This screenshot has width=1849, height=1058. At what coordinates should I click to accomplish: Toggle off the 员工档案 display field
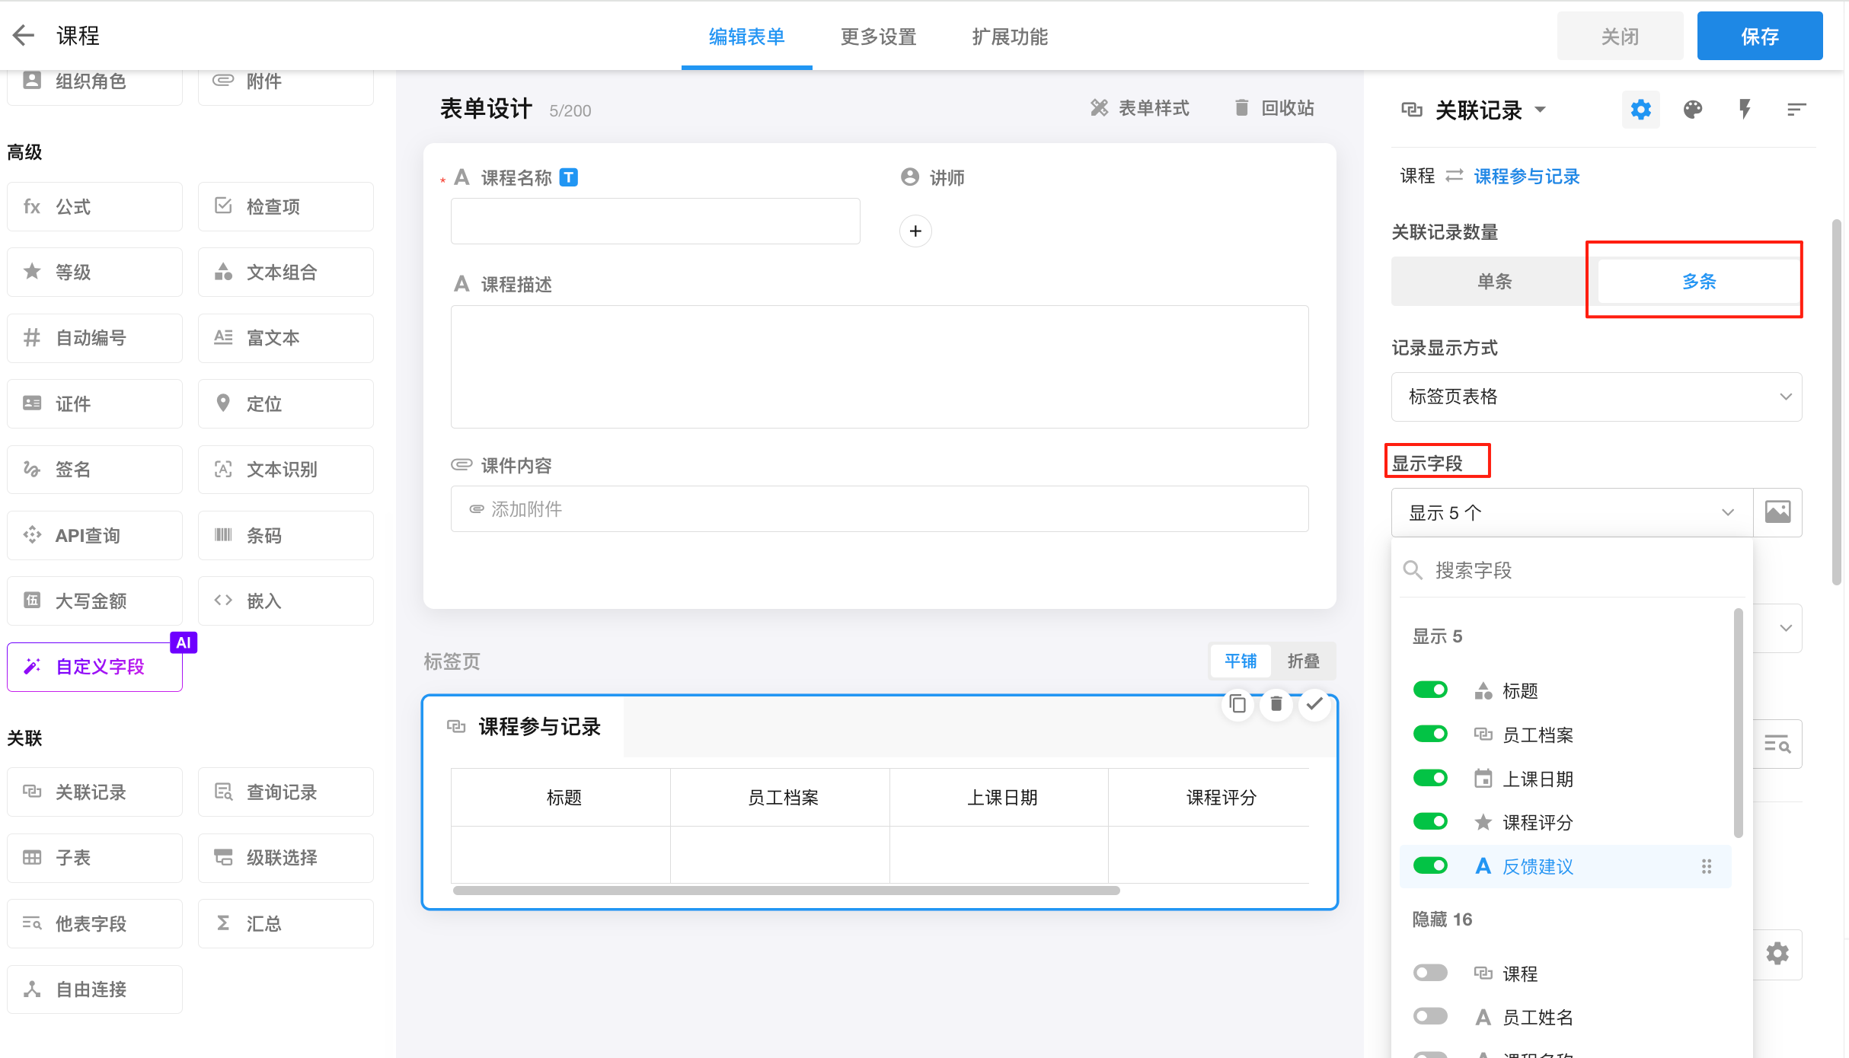tap(1430, 734)
